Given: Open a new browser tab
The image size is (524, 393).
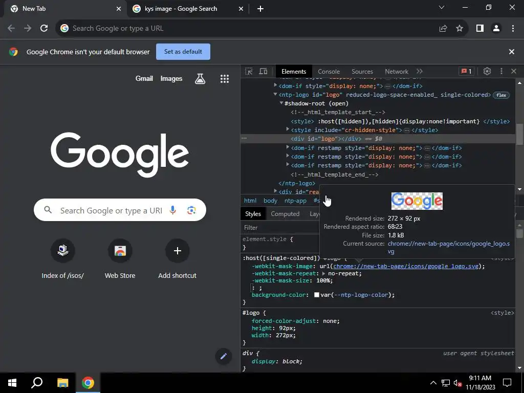Looking at the screenshot, I should point(260,9).
